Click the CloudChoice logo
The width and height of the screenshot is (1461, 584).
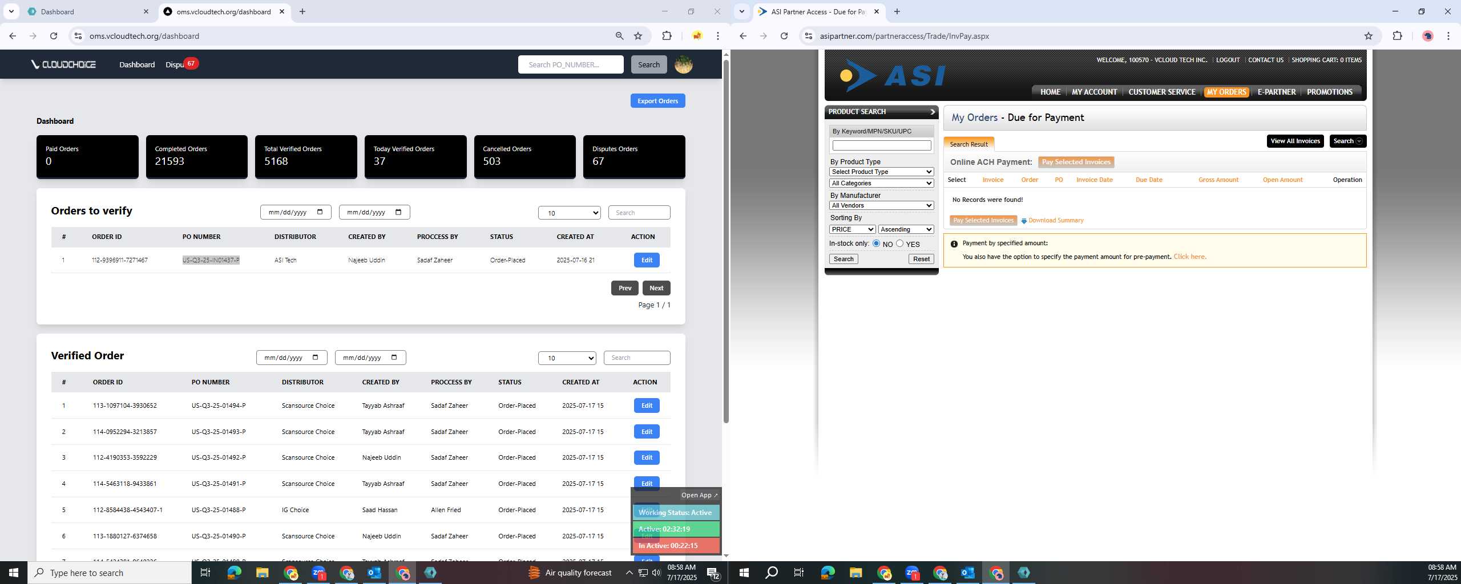63,64
